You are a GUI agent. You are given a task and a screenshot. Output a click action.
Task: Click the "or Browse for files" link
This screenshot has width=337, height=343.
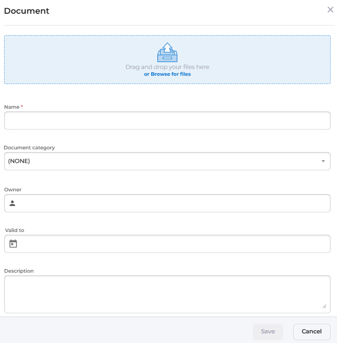point(167,74)
